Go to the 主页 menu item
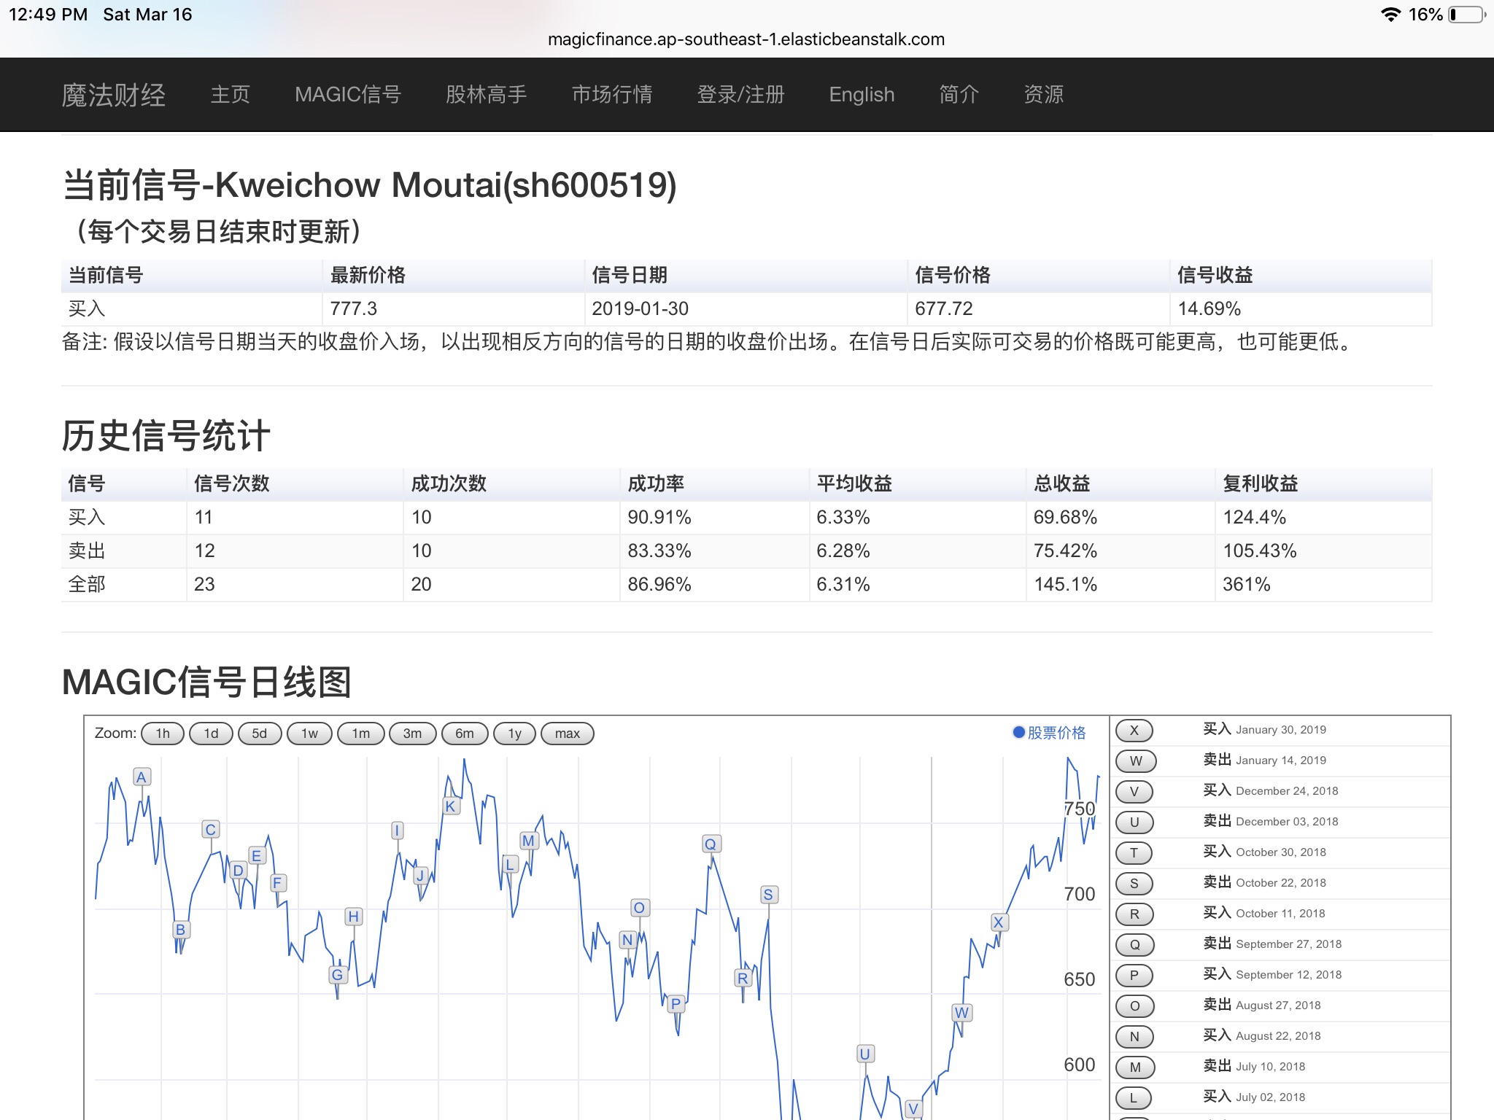Screen dimensions: 1494x1120 [231, 95]
